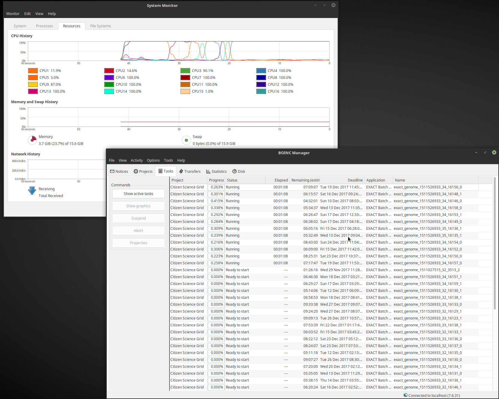499x399 pixels.
Task: Select task exact_genome_1511526933_34_16146_0
Action: [x=324, y=201]
